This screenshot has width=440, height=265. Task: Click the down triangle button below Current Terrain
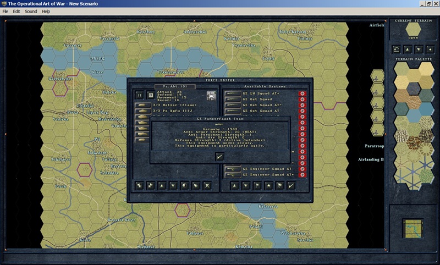click(419, 49)
